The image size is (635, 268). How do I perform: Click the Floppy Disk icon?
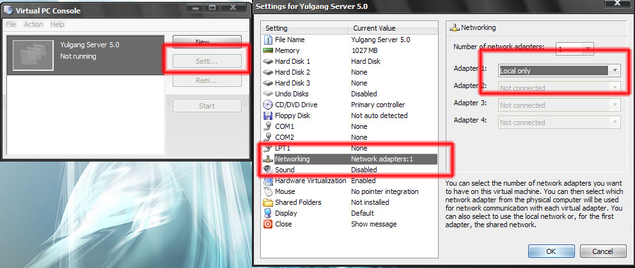[x=268, y=115]
